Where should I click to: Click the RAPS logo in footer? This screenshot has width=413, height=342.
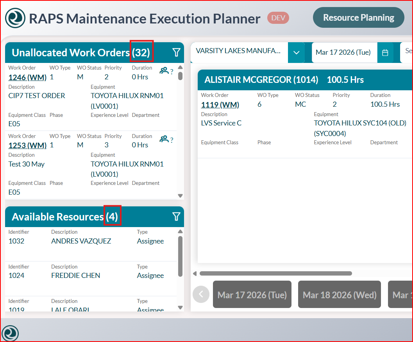pos(10,333)
